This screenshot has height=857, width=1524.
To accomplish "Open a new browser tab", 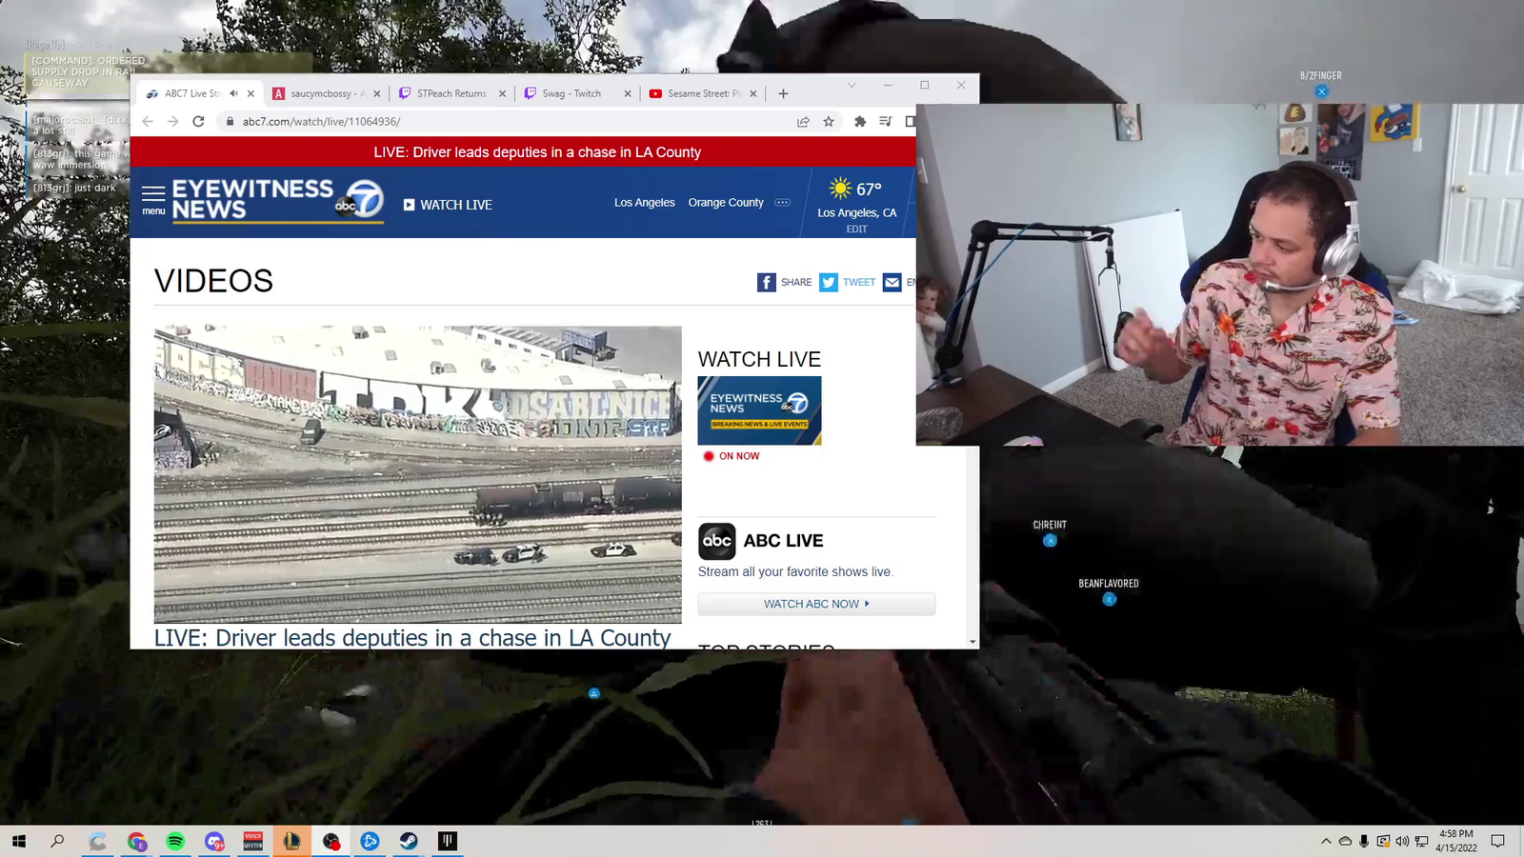I will click(783, 93).
